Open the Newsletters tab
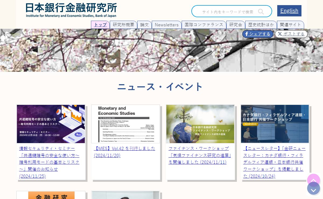 pos(167,25)
